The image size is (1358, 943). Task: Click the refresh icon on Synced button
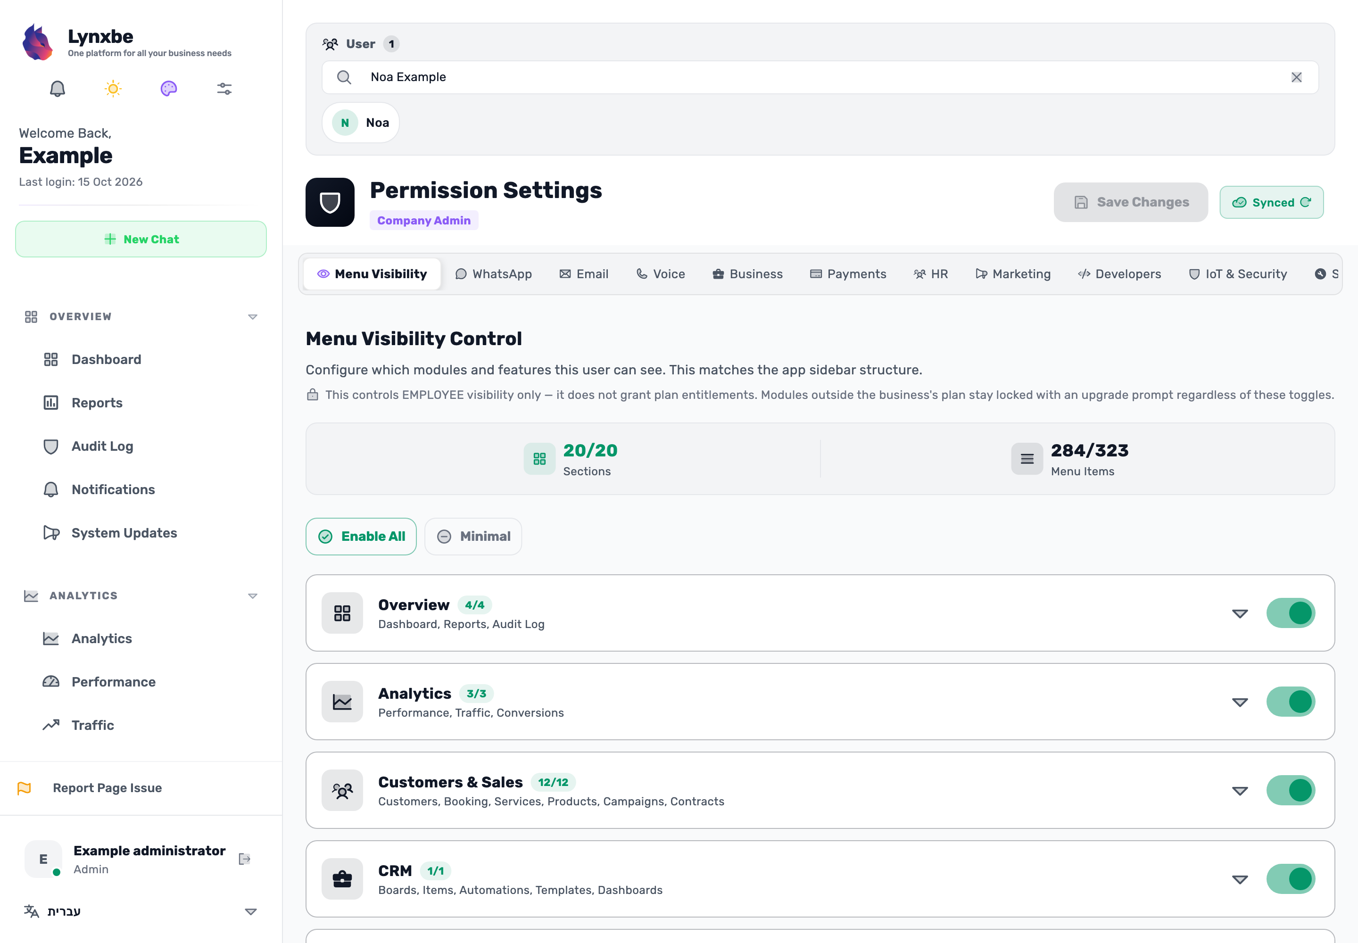point(1305,202)
